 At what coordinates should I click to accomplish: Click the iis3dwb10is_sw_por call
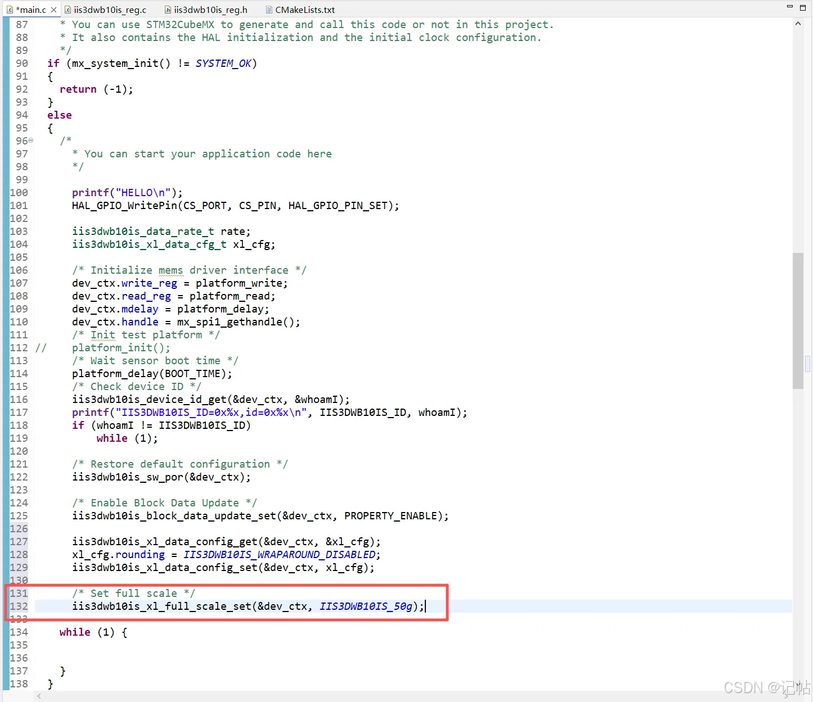point(161,477)
